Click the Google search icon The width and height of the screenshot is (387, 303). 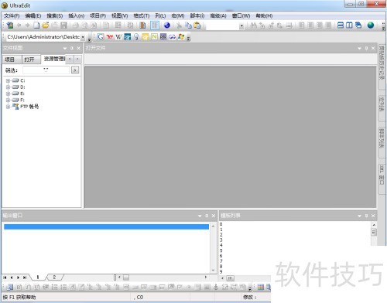tap(101, 37)
